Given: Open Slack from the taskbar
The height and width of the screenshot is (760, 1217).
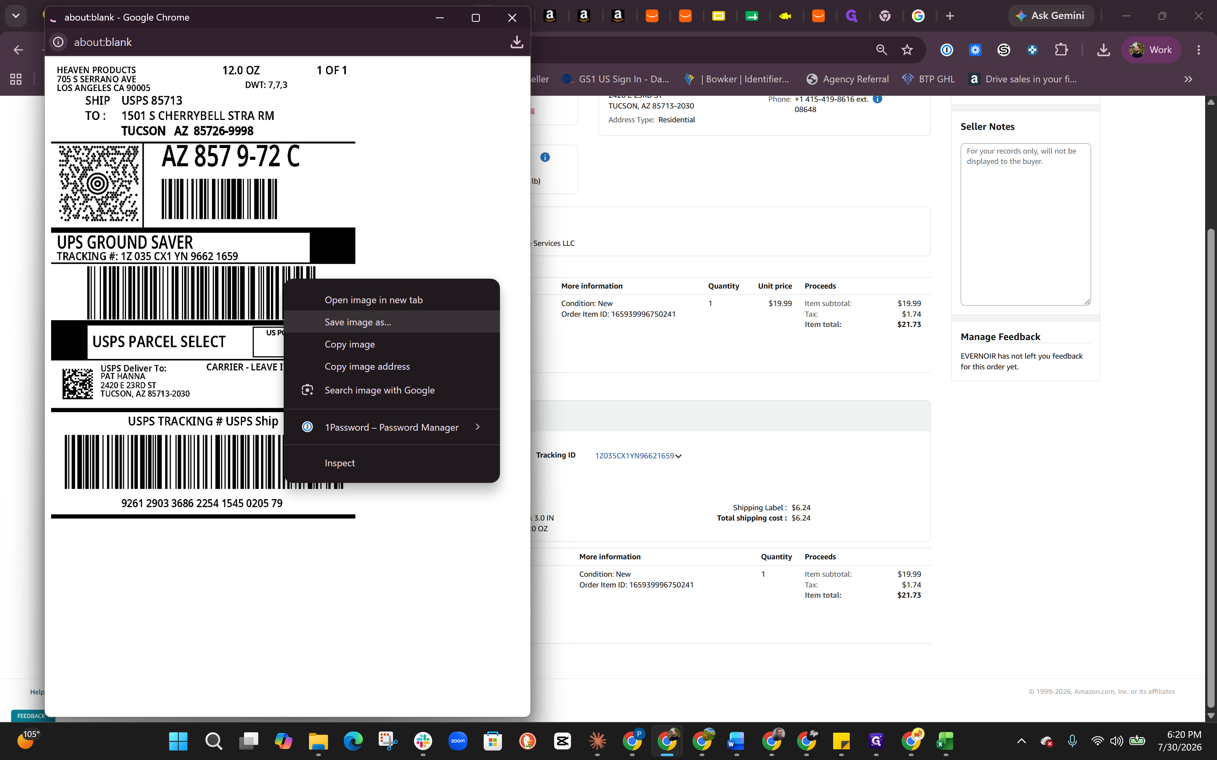Looking at the screenshot, I should click(423, 741).
